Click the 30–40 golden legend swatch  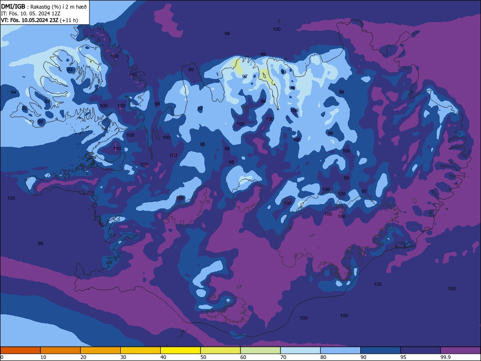tap(140, 350)
